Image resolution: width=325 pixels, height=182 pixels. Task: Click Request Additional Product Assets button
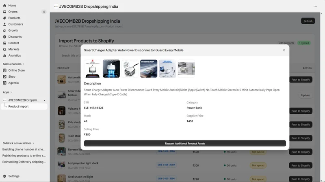pyautogui.click(x=185, y=144)
